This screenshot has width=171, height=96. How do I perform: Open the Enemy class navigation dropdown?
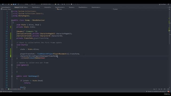[84, 9]
